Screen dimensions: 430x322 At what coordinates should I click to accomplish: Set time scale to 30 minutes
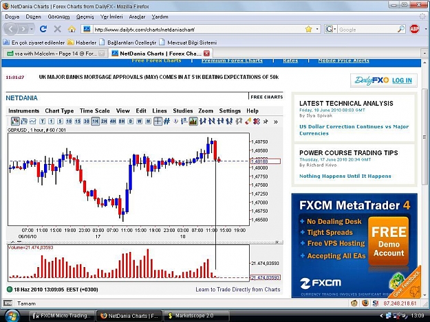[87, 122]
